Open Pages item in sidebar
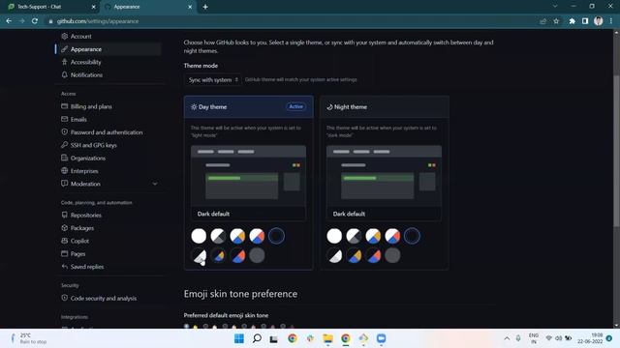This screenshot has width=620, height=348. [x=77, y=253]
